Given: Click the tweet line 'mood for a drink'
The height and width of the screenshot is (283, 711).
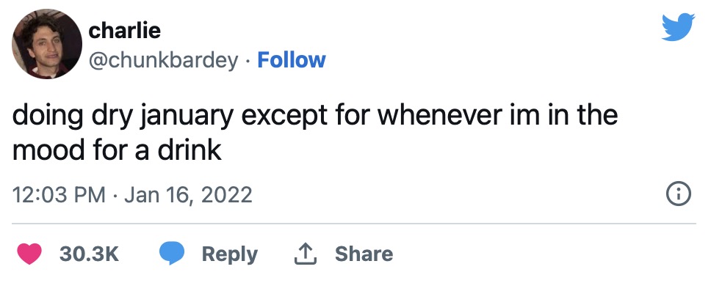Looking at the screenshot, I should pos(117,150).
